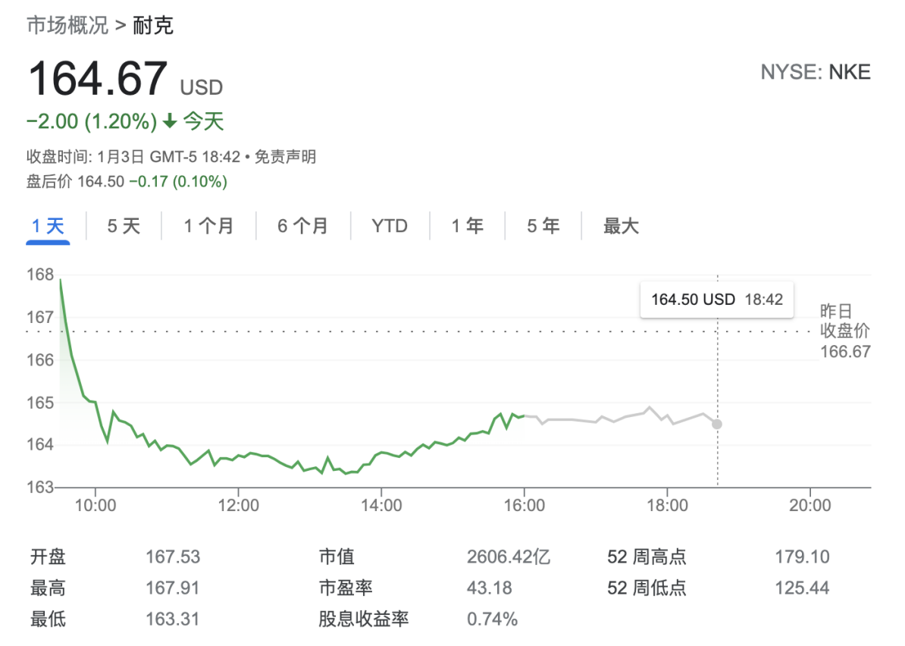Screen dimensions: 905x646
Task: Show the 1 个月 price chart
Action: (x=208, y=226)
